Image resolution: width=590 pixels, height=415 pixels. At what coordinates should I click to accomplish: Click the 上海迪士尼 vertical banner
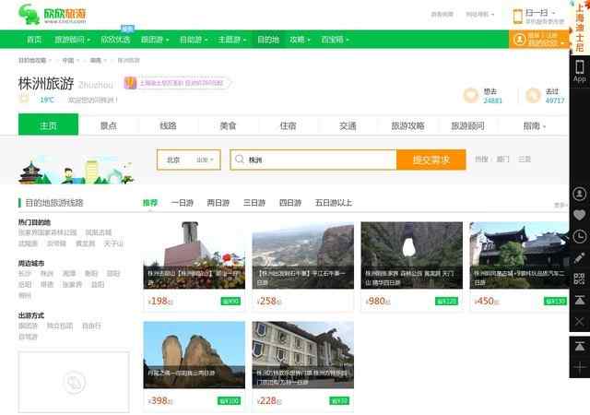tap(580, 27)
